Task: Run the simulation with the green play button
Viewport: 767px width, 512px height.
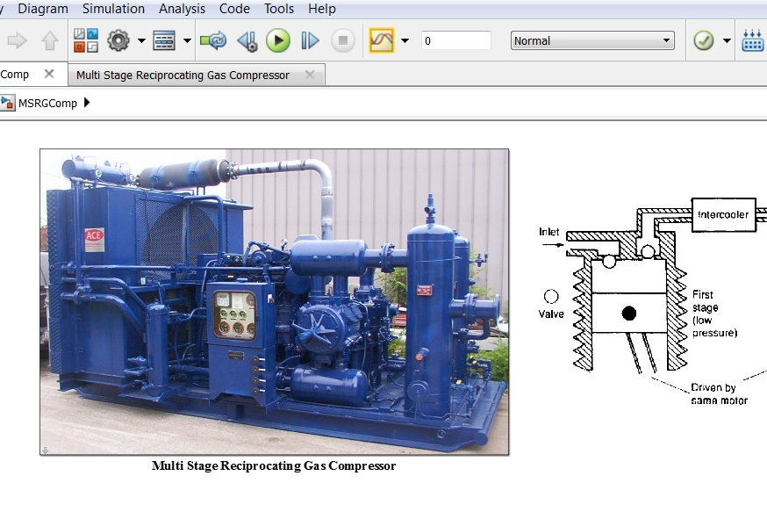Action: pyautogui.click(x=278, y=40)
